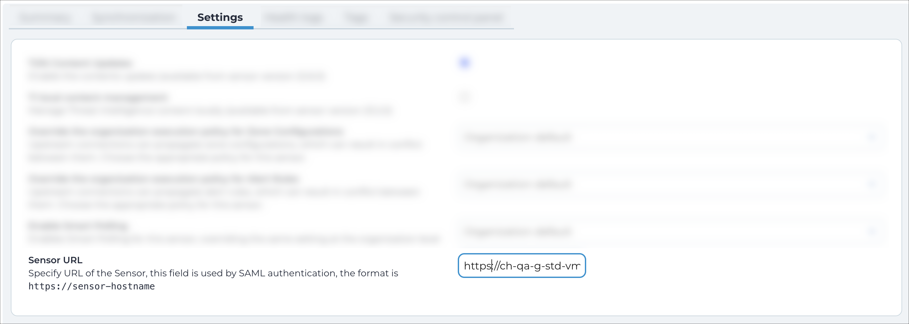Disable the enabled toggle at the top of the list

click(464, 63)
